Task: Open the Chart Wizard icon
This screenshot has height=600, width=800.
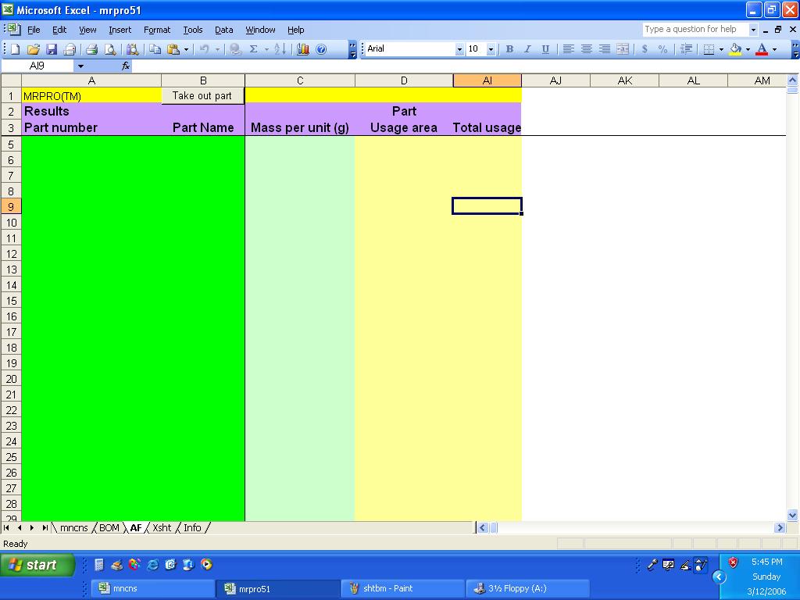Action: pos(303,49)
